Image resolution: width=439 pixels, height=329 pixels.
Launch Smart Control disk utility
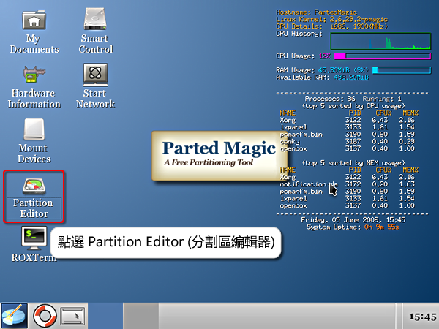(96, 21)
